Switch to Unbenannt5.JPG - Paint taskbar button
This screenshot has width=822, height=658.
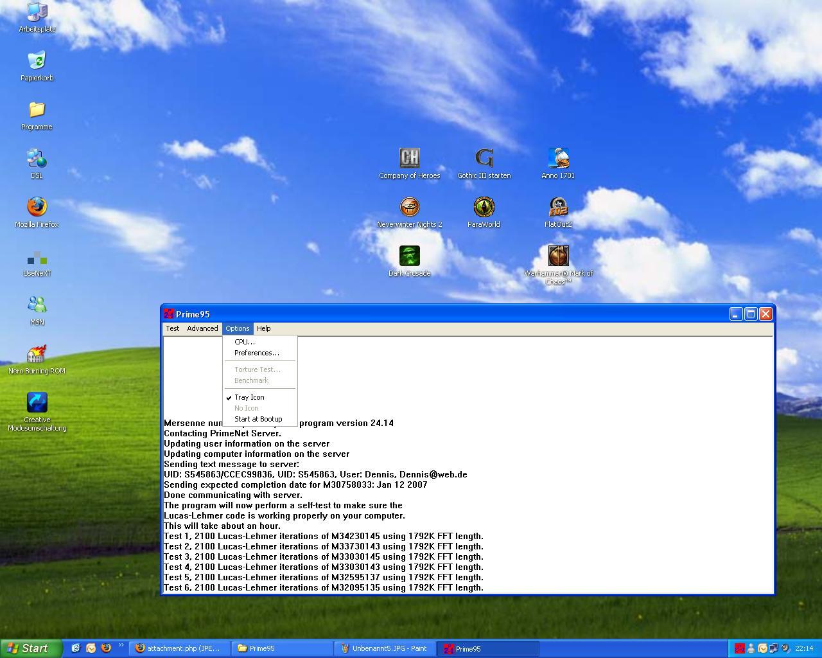tap(385, 648)
